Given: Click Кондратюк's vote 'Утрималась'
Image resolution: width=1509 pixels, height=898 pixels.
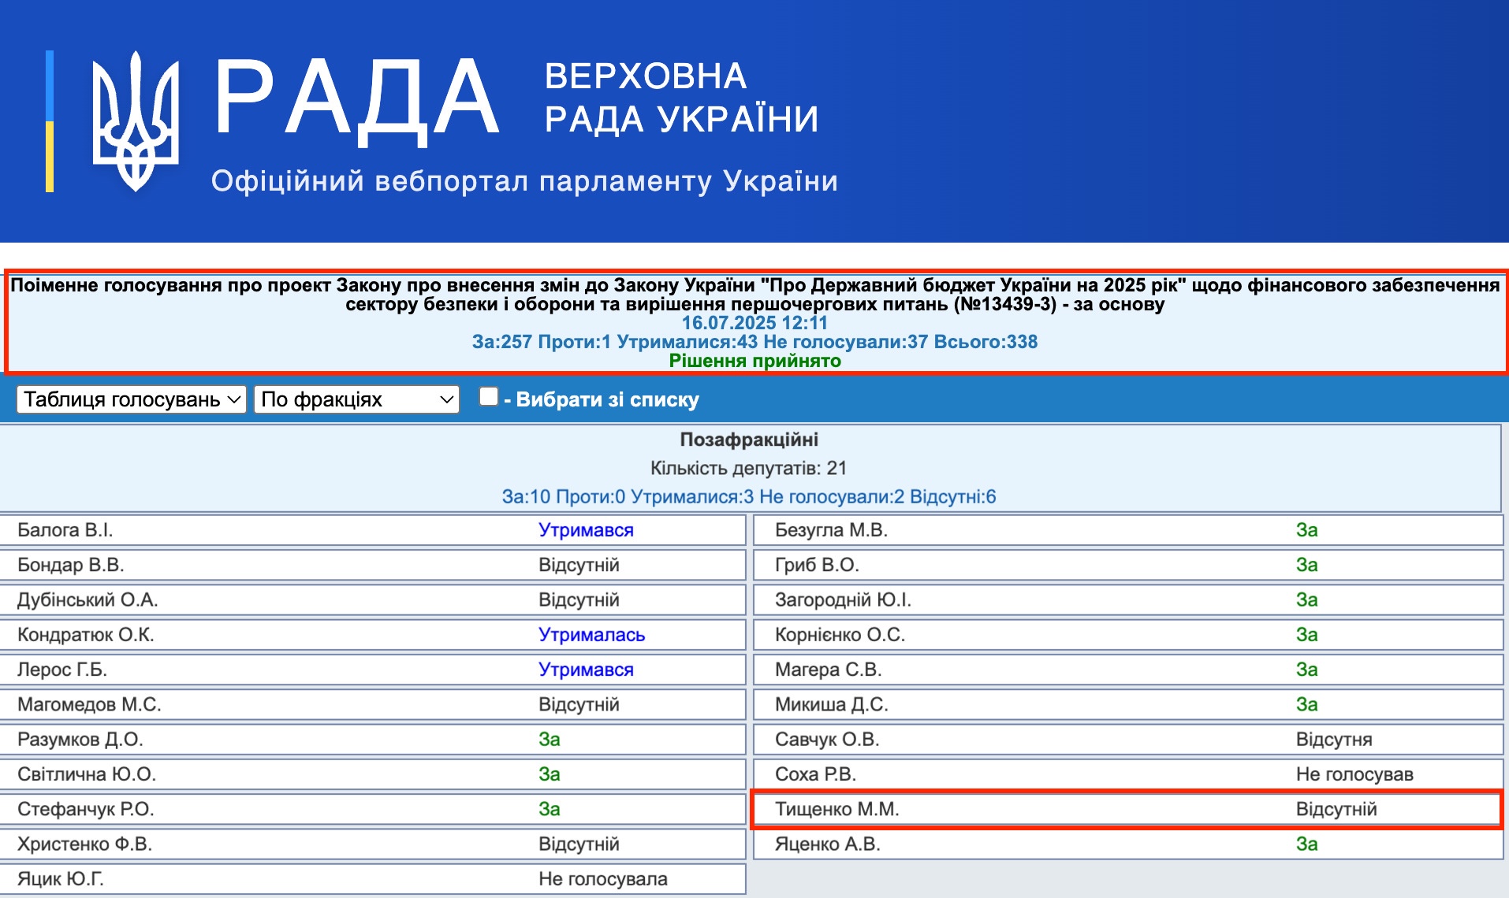Looking at the screenshot, I should [x=591, y=635].
